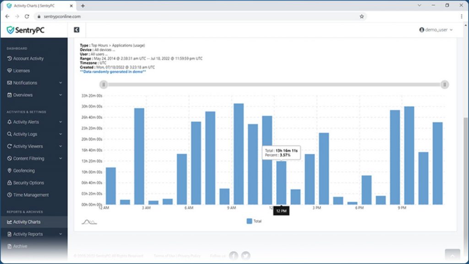Click the back chevron button above the chart
Viewport: 469px width, 264px height.
[x=76, y=29]
